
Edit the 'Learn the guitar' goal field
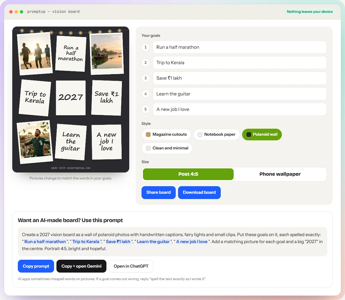[x=240, y=94]
